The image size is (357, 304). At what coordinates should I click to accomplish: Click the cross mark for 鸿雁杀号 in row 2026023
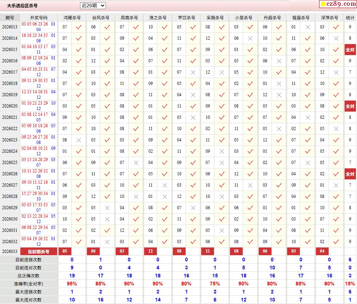(79, 140)
